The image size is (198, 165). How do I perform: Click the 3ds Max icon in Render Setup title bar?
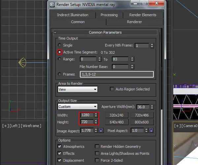52,5
